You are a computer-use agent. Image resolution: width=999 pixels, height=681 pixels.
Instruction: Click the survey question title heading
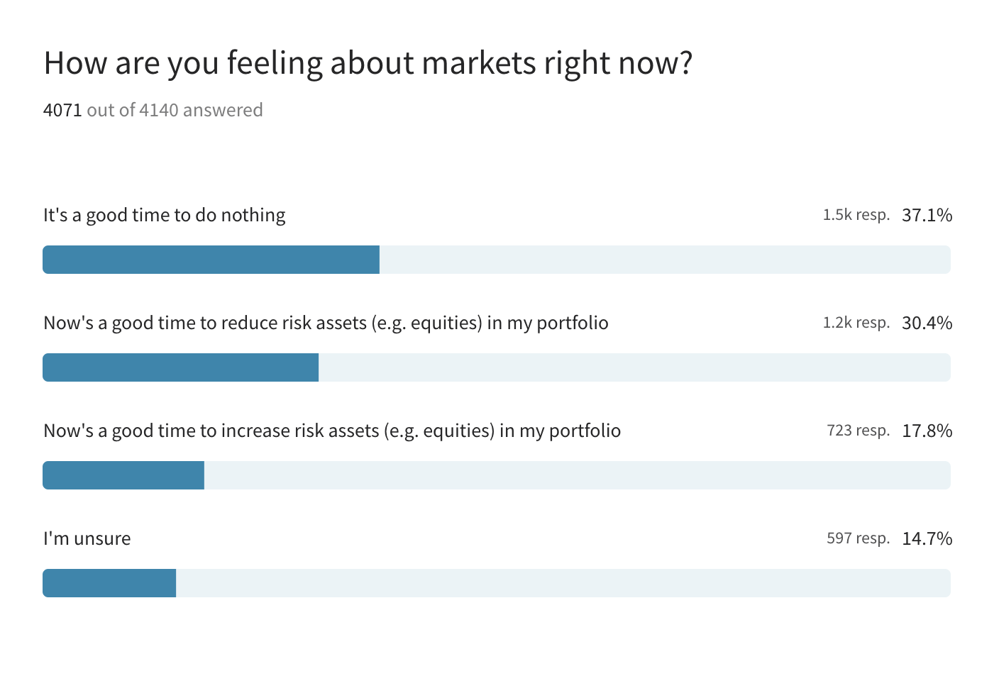tap(368, 63)
